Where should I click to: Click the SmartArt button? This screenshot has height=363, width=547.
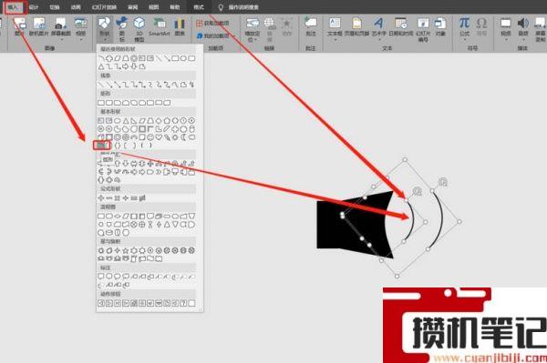[x=160, y=27]
